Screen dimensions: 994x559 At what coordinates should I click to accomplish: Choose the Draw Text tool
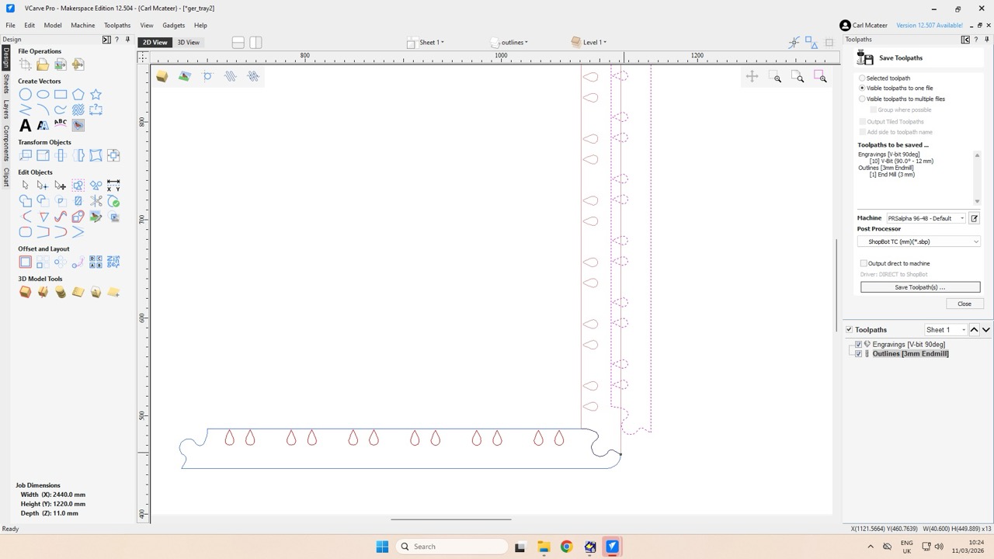point(26,125)
